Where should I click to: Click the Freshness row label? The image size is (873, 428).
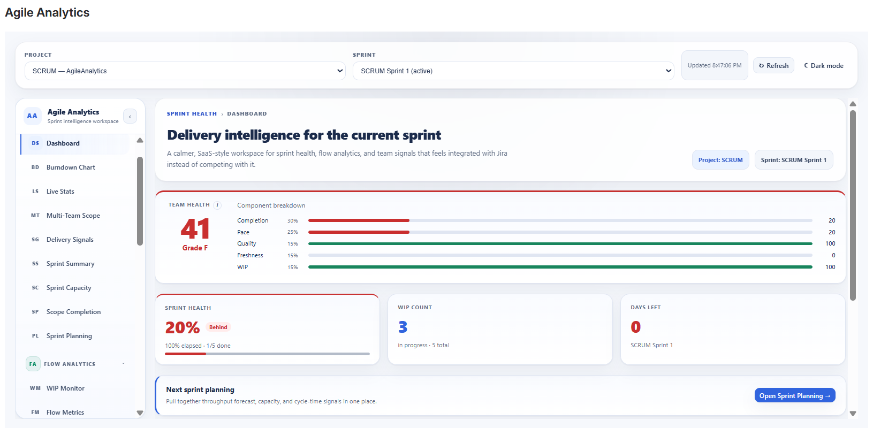pyautogui.click(x=250, y=256)
